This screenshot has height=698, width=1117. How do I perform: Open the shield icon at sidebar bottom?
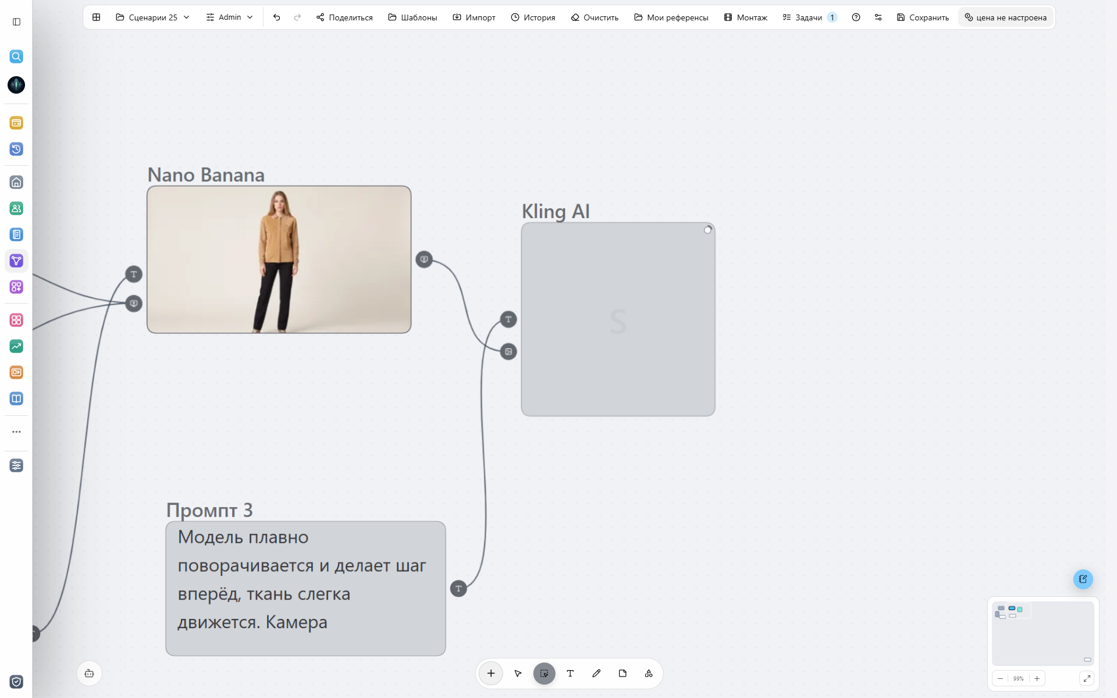[16, 682]
